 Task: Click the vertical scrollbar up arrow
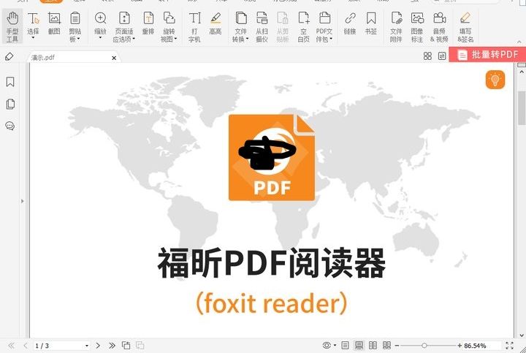click(522, 72)
